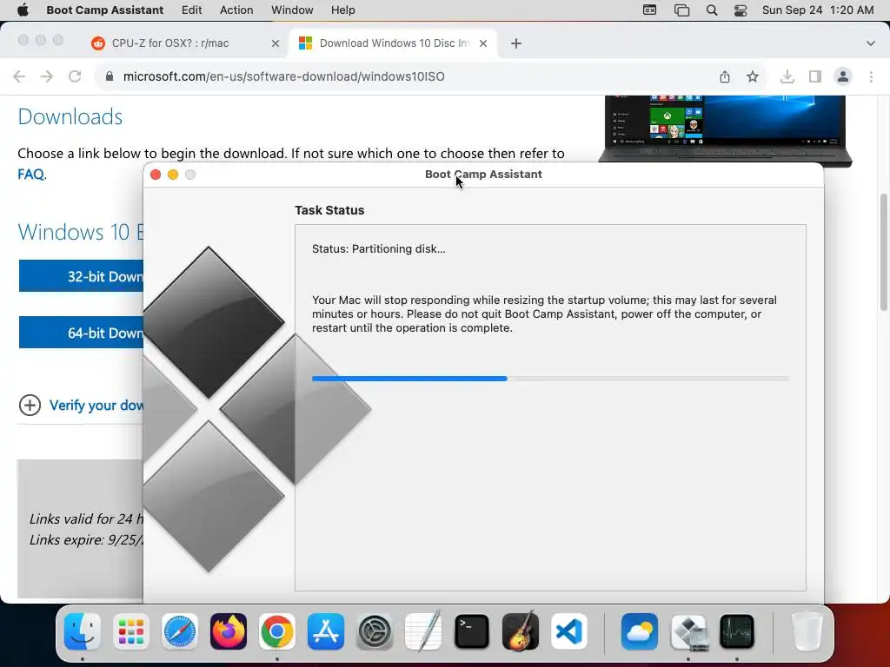The image size is (890, 667).
Task: Open Boot Camp Assistant from the Dock
Action: point(688,631)
